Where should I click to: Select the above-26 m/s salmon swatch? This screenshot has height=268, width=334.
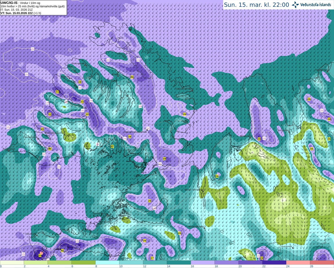coord(322,263)
